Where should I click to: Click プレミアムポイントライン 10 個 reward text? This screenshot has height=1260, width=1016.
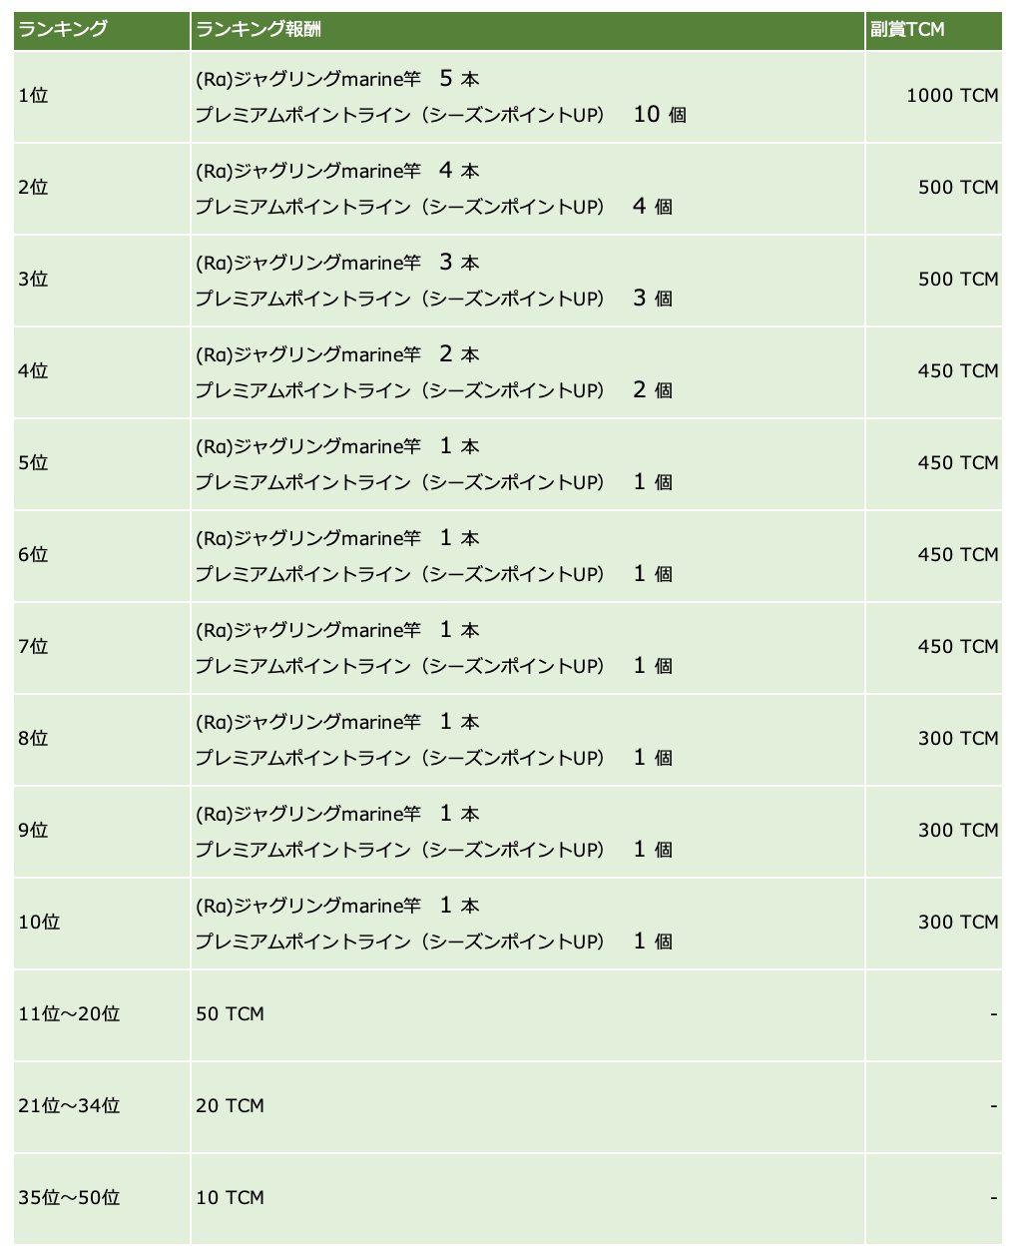click(440, 115)
